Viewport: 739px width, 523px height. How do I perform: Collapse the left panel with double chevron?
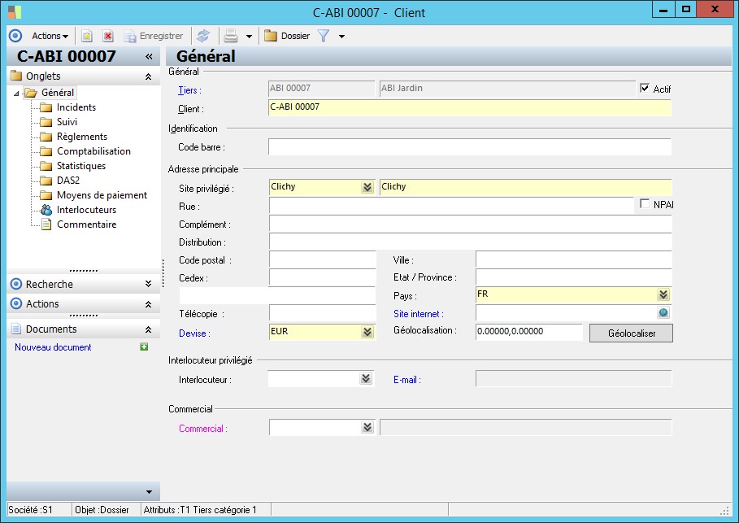(x=149, y=56)
